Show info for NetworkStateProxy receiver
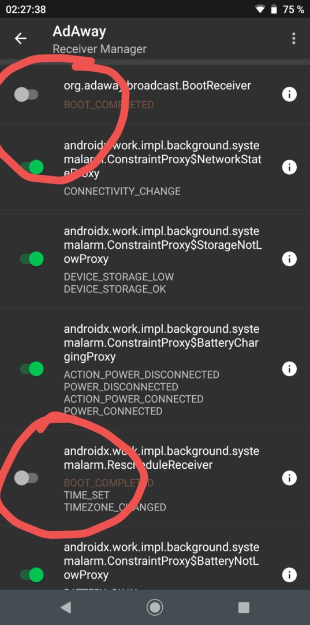The width and height of the screenshot is (310, 625). coord(289,167)
